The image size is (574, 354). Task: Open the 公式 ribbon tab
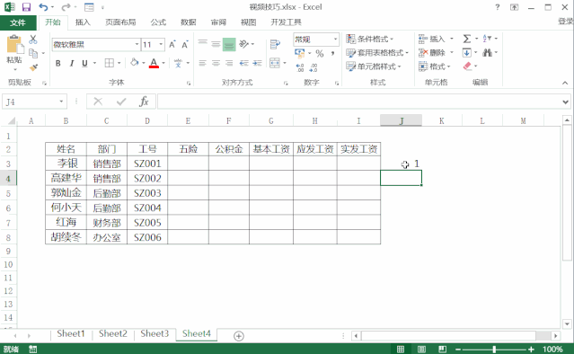pos(158,22)
